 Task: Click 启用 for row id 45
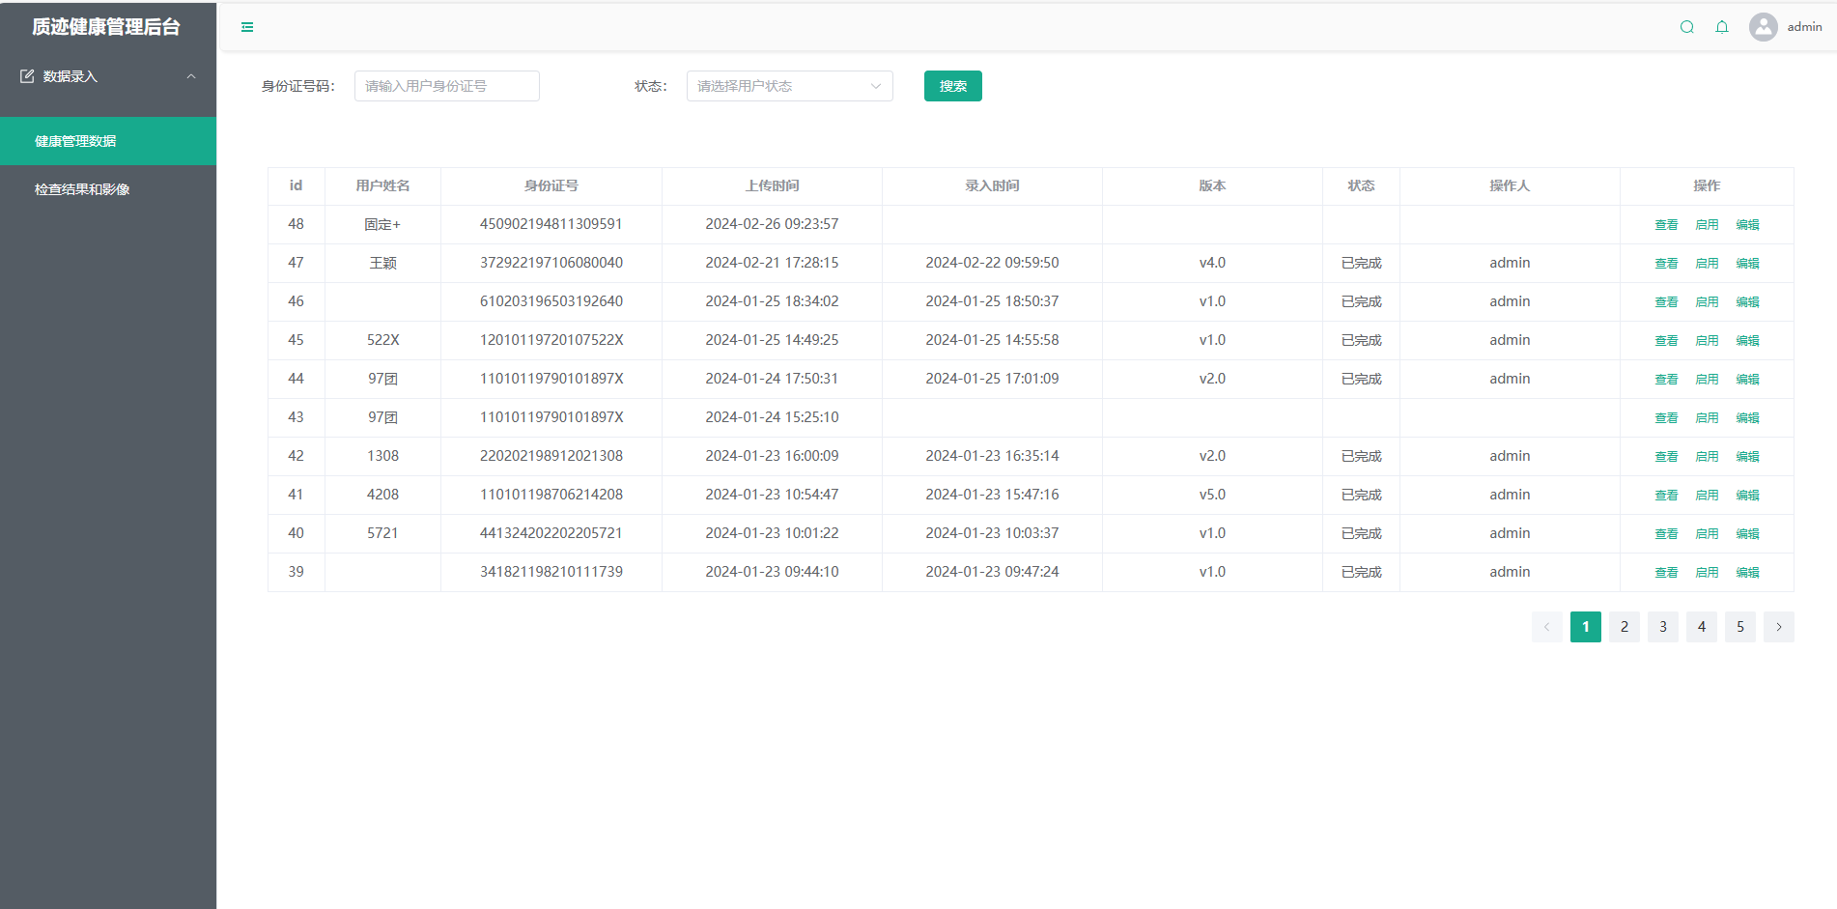pyautogui.click(x=1707, y=341)
